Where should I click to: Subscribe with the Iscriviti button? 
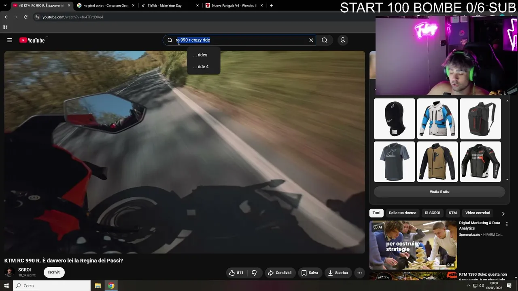tap(54, 272)
